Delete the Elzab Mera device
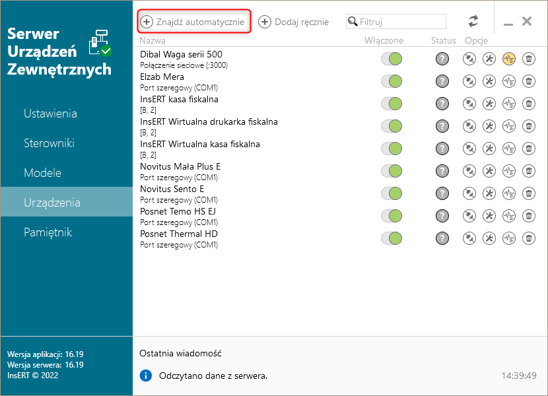The width and height of the screenshot is (548, 396). click(529, 81)
